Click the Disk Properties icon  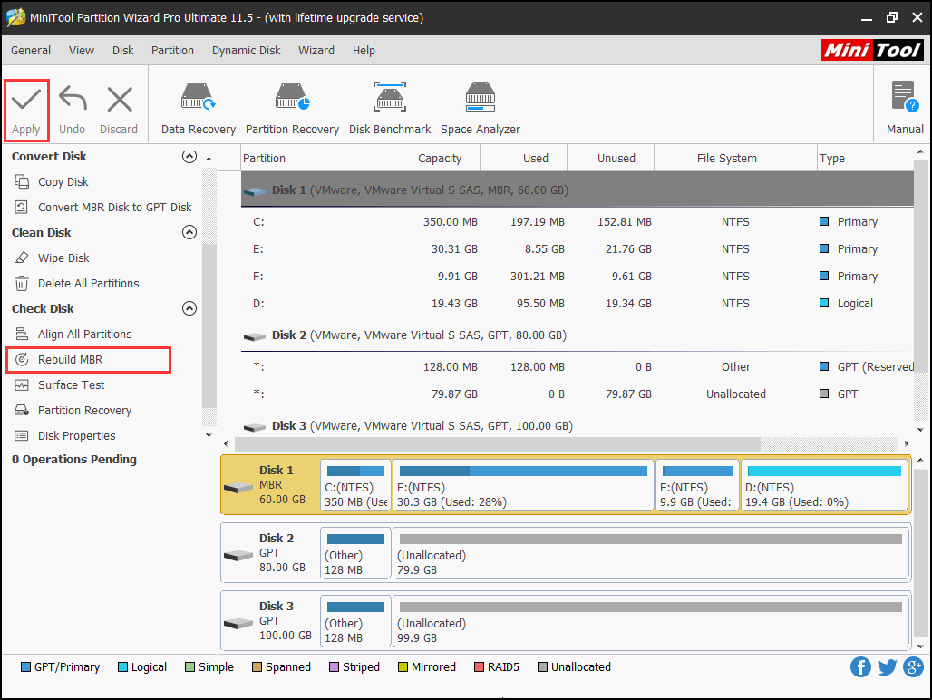pyautogui.click(x=22, y=435)
